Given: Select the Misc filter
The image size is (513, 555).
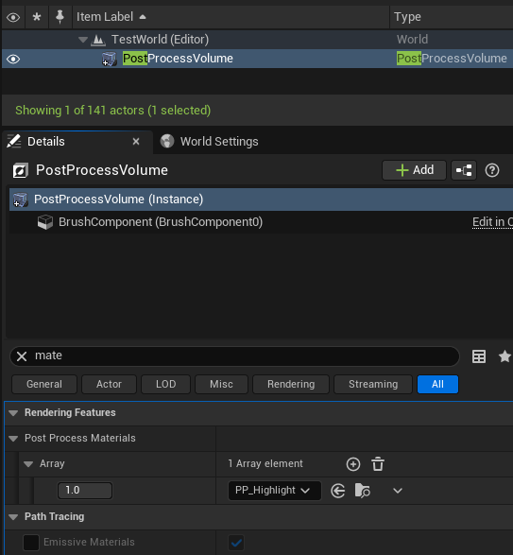Looking at the screenshot, I should 221,385.
